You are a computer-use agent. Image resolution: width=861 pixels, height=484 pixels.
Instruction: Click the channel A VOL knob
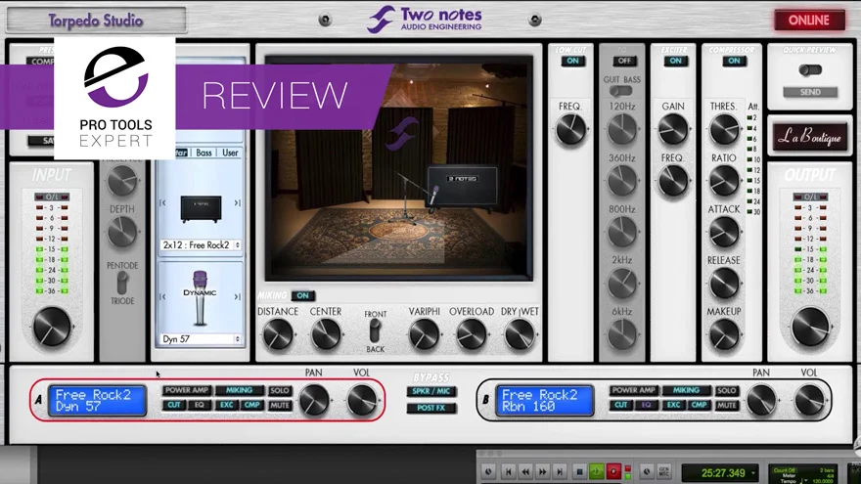[361, 400]
